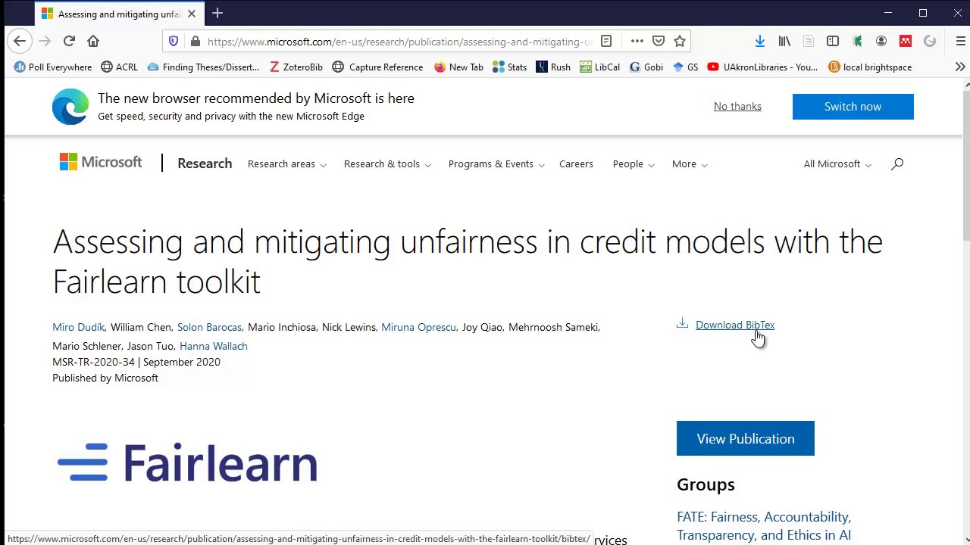This screenshot has height=545, width=970.
Task: Open the ZoteroBib bookmark
Action: (296, 67)
